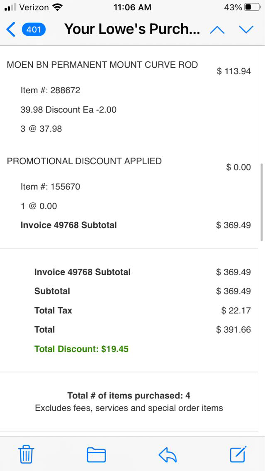
Task: Tap the Wi-Fi icon in status bar
Action: click(x=58, y=7)
